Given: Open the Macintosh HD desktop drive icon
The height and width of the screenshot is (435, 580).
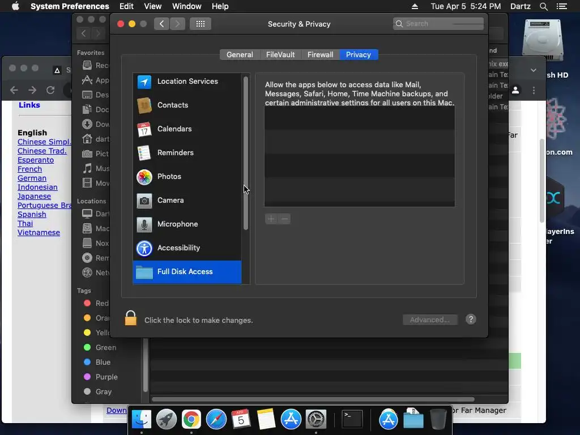Looking at the screenshot, I should [x=543, y=41].
